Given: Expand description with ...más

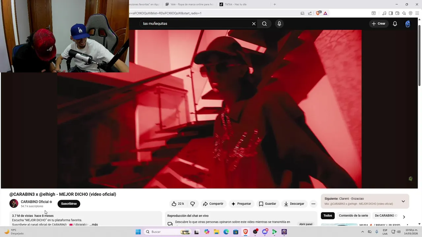Looking at the screenshot, I should tap(94, 224).
